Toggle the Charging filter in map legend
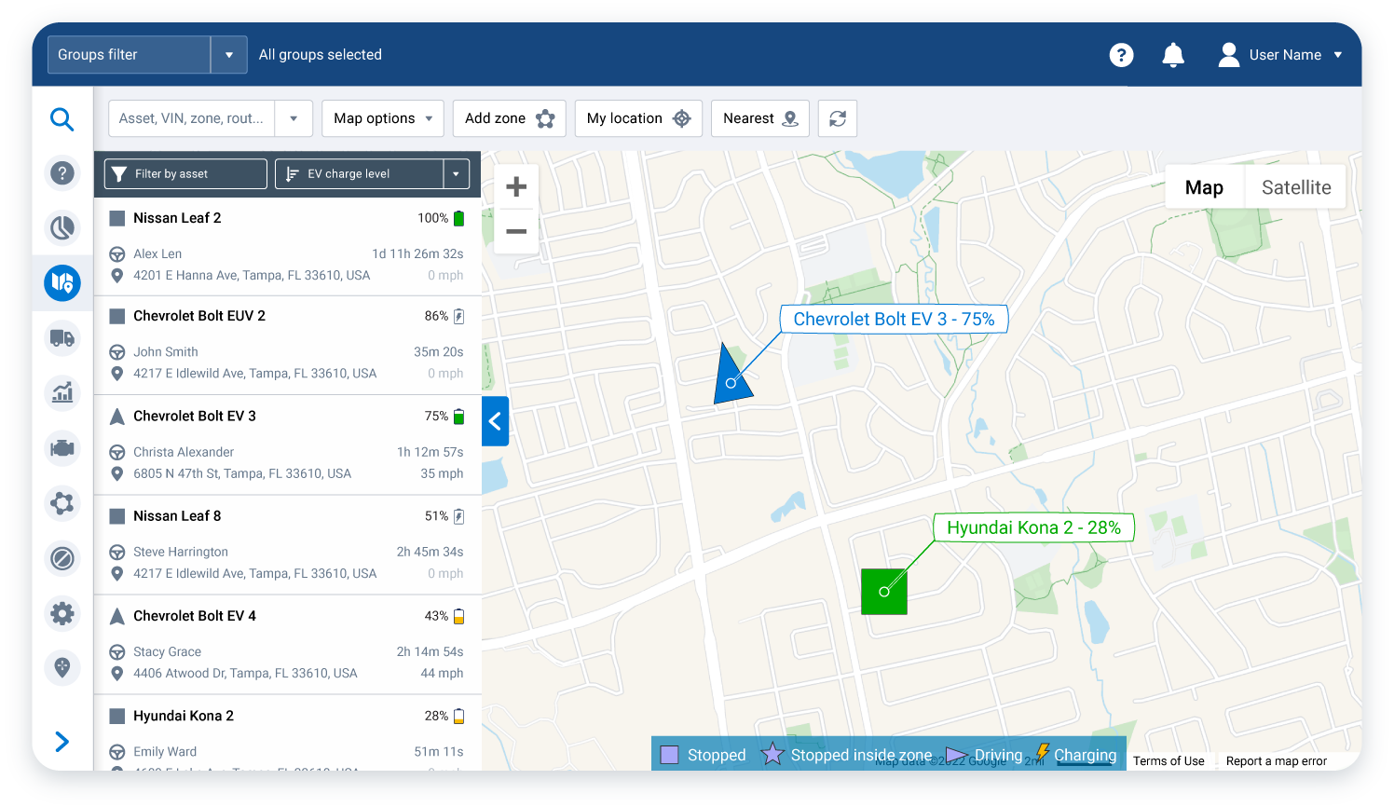 tap(1085, 755)
